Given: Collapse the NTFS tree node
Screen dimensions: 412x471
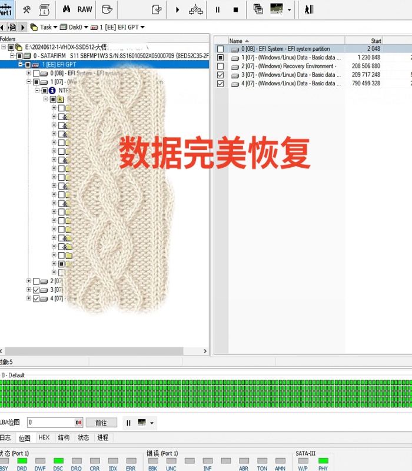Looking at the screenshot, I should [37, 90].
